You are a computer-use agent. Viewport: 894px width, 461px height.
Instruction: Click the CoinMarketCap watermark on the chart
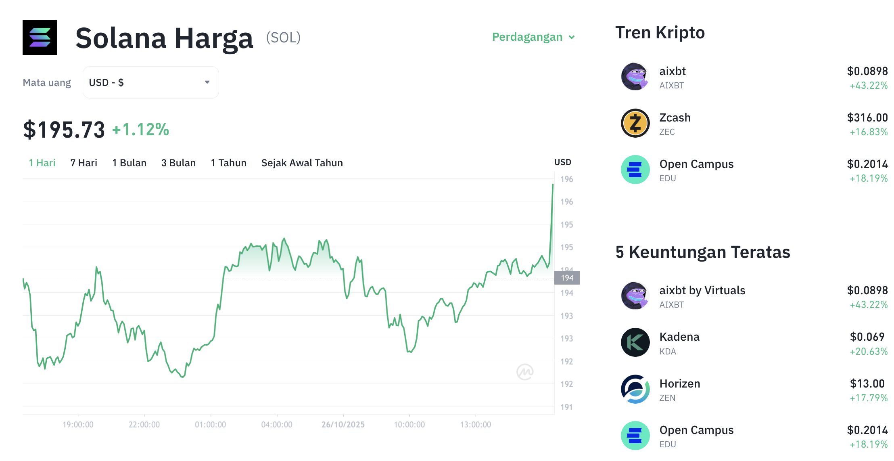pos(525,372)
